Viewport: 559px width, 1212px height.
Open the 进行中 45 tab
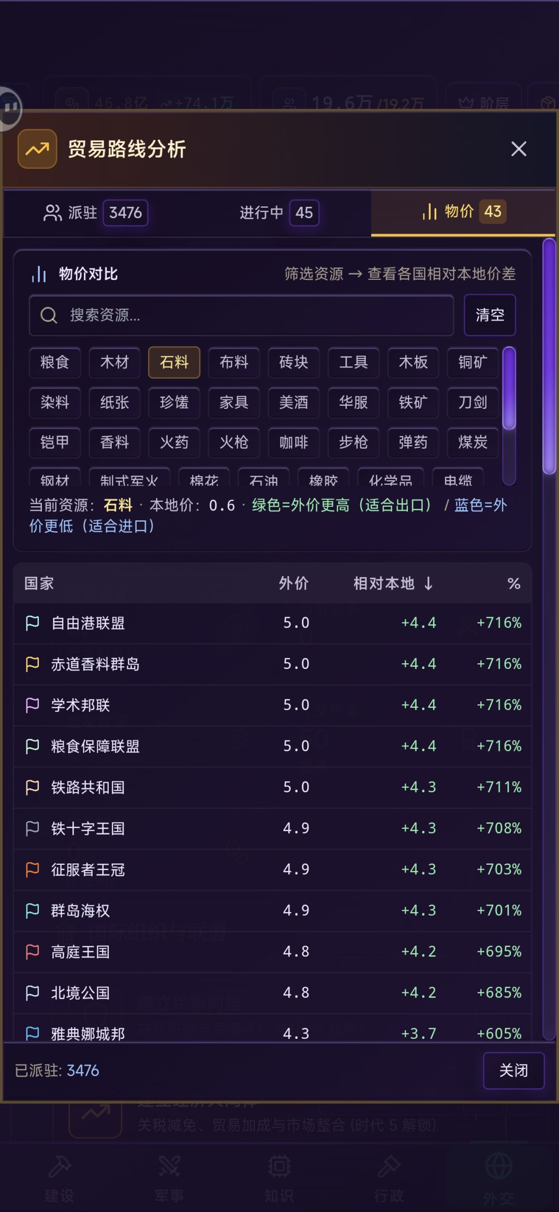click(279, 213)
